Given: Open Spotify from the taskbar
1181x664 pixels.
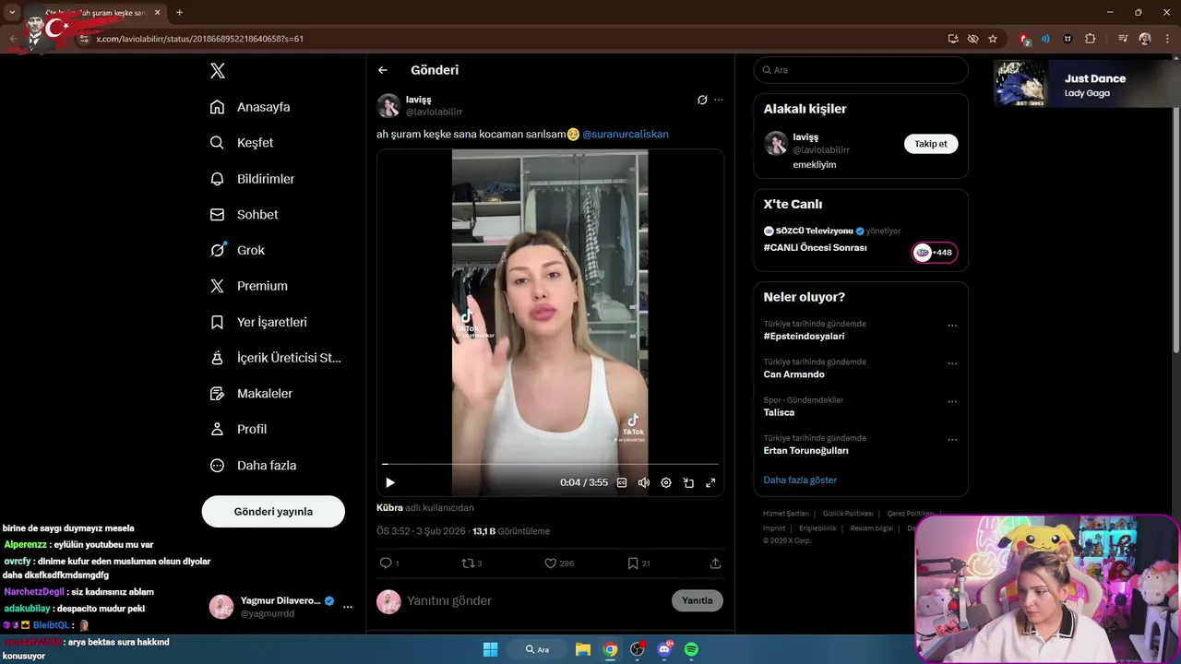Looking at the screenshot, I should [692, 649].
